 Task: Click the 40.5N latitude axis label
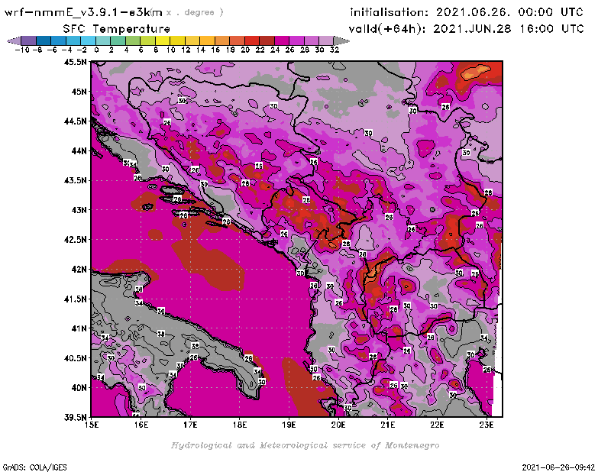click(x=76, y=358)
